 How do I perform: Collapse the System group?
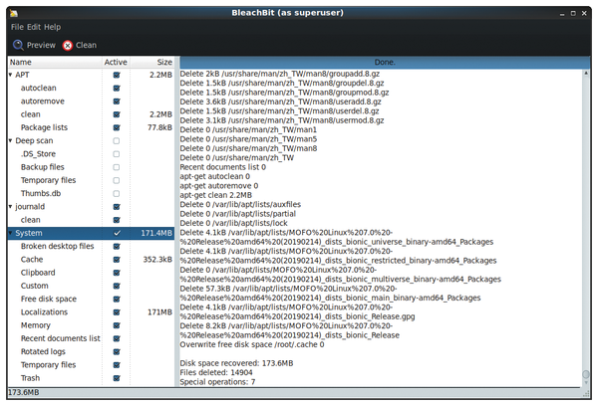click(11, 233)
